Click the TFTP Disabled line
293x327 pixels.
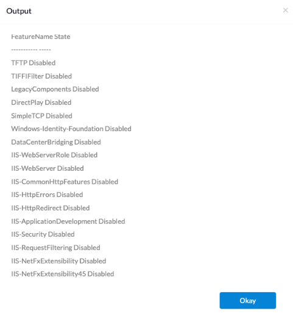(34, 63)
